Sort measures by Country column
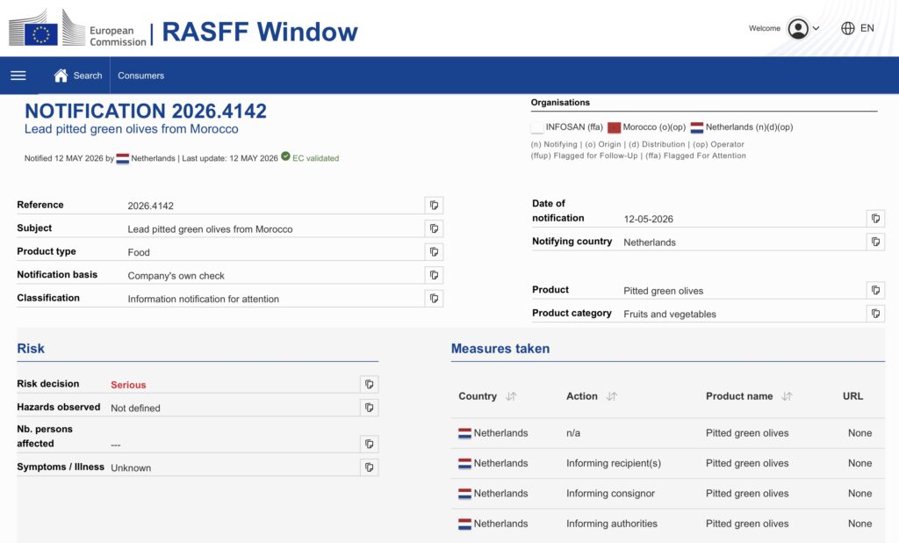This screenshot has height=543, width=899. [x=511, y=396]
